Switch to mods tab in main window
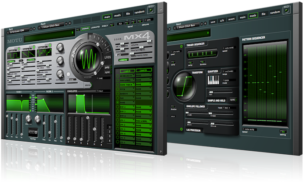 tap(117, 15)
